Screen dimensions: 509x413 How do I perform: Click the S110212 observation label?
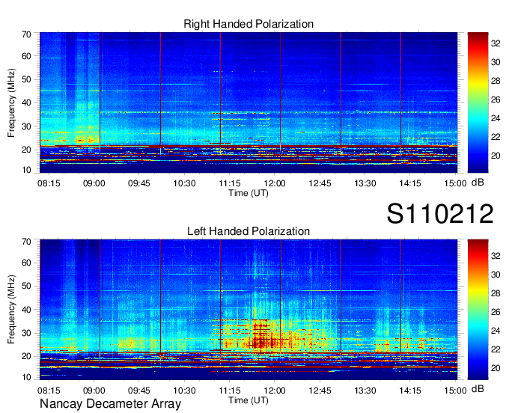tap(440, 213)
